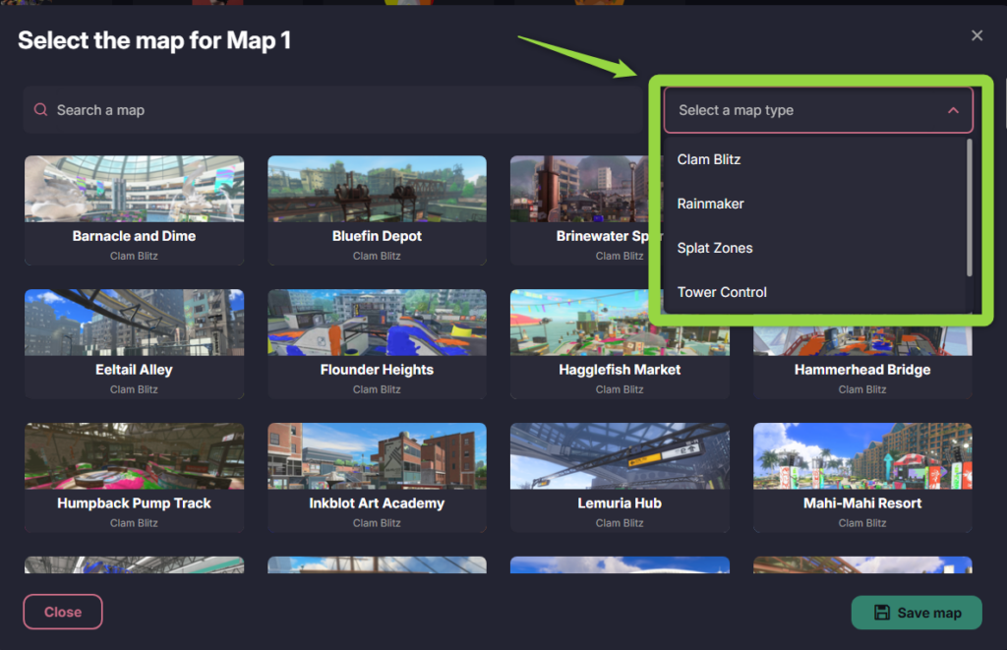1007x650 pixels.
Task: Select the Eeltail Alley map
Action: point(134,343)
